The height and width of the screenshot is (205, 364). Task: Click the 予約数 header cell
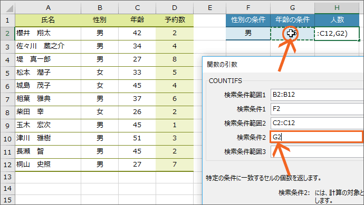[x=175, y=20]
